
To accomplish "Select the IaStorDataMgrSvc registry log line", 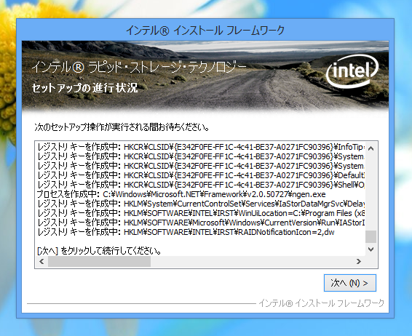I will click(x=201, y=204).
